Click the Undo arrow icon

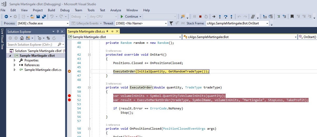(x=52, y=17)
